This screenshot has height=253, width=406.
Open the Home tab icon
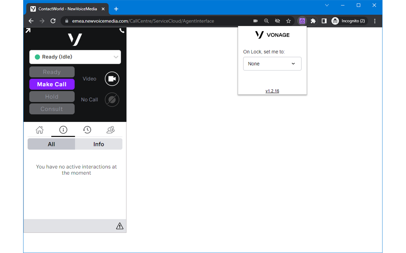pos(40,130)
